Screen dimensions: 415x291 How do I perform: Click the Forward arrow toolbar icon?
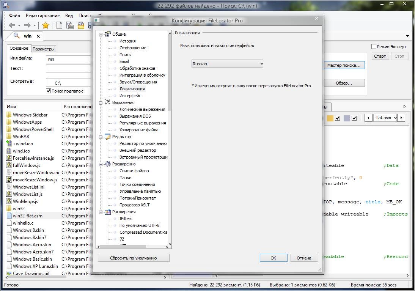[x=27, y=25]
